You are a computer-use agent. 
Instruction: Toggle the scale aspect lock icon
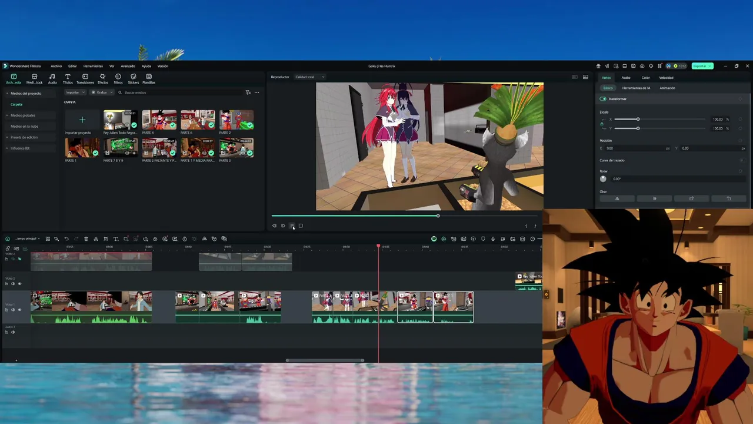(x=602, y=124)
